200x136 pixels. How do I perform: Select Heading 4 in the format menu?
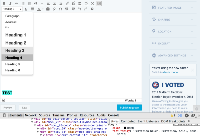click(x=17, y=58)
